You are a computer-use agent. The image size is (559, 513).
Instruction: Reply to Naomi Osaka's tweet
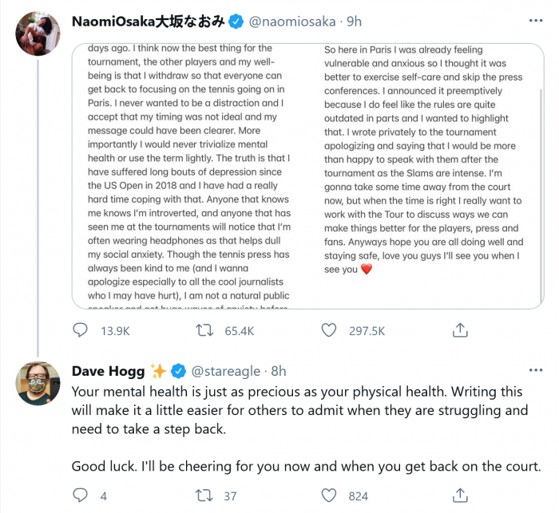pos(81,330)
